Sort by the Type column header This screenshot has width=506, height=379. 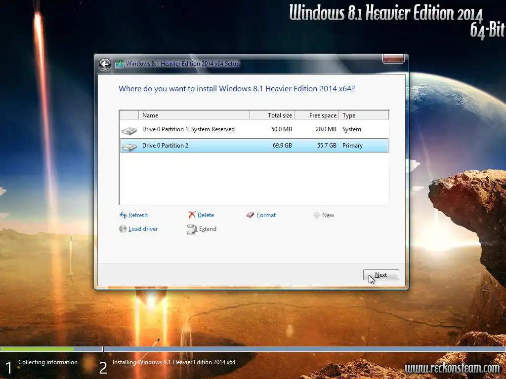[x=364, y=115]
